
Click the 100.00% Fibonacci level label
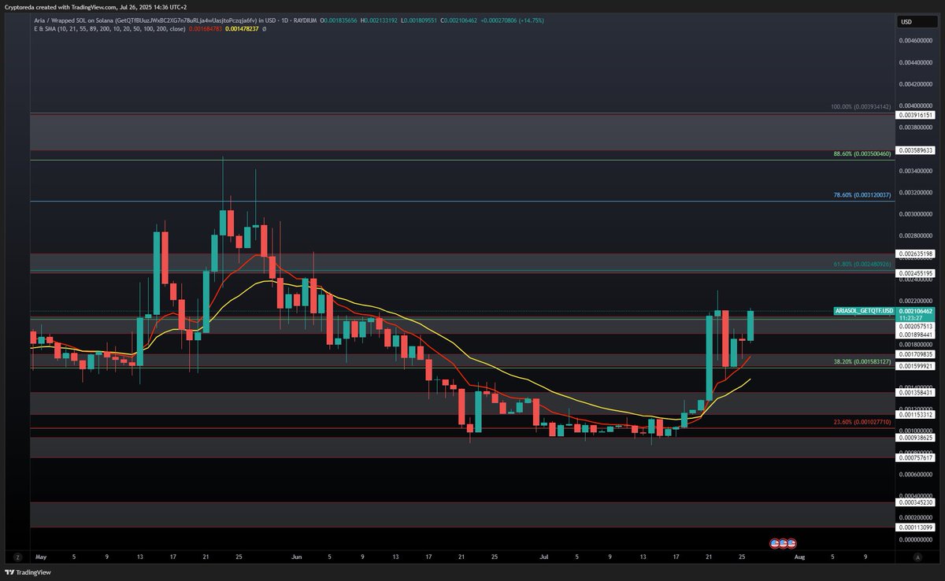tap(861, 107)
